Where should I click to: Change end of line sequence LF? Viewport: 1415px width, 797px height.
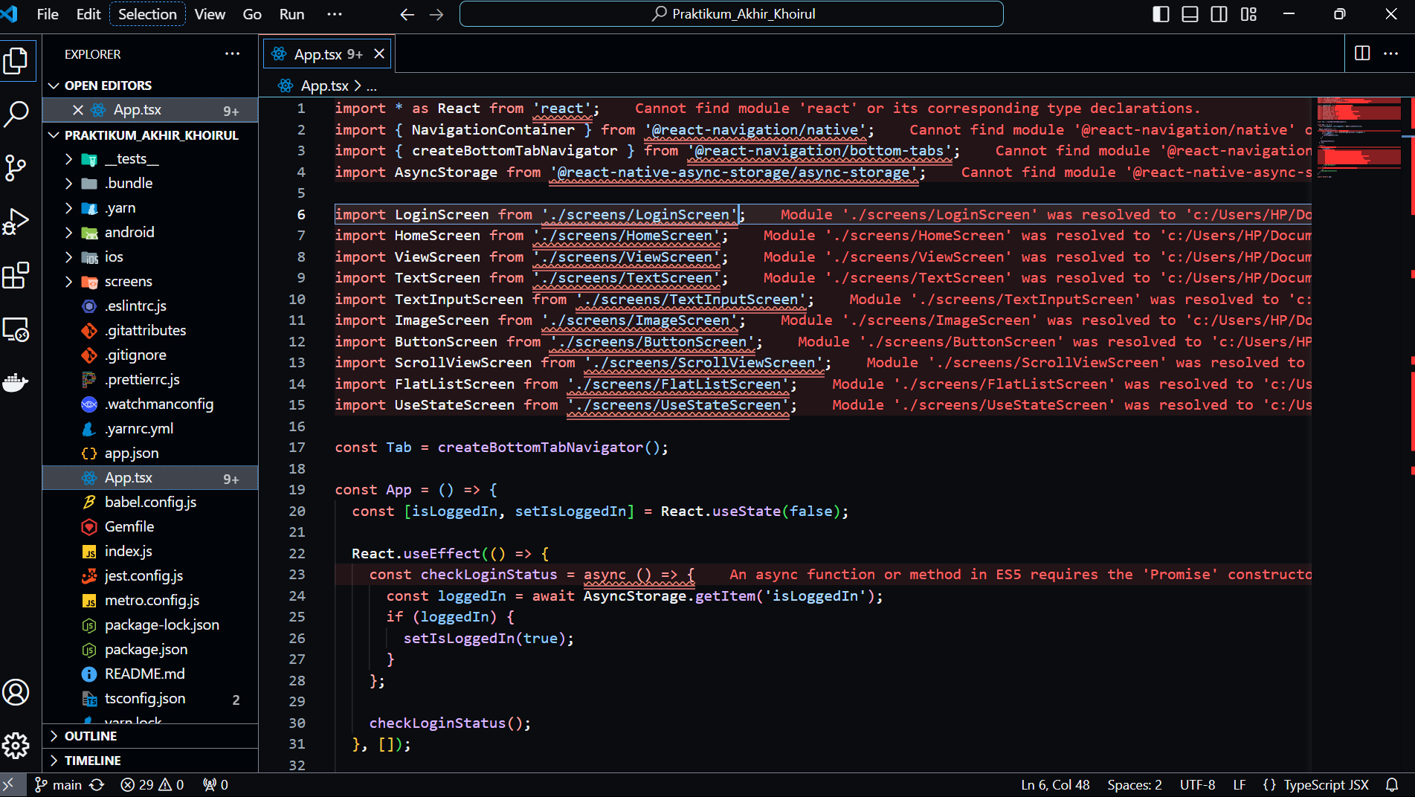(x=1240, y=784)
